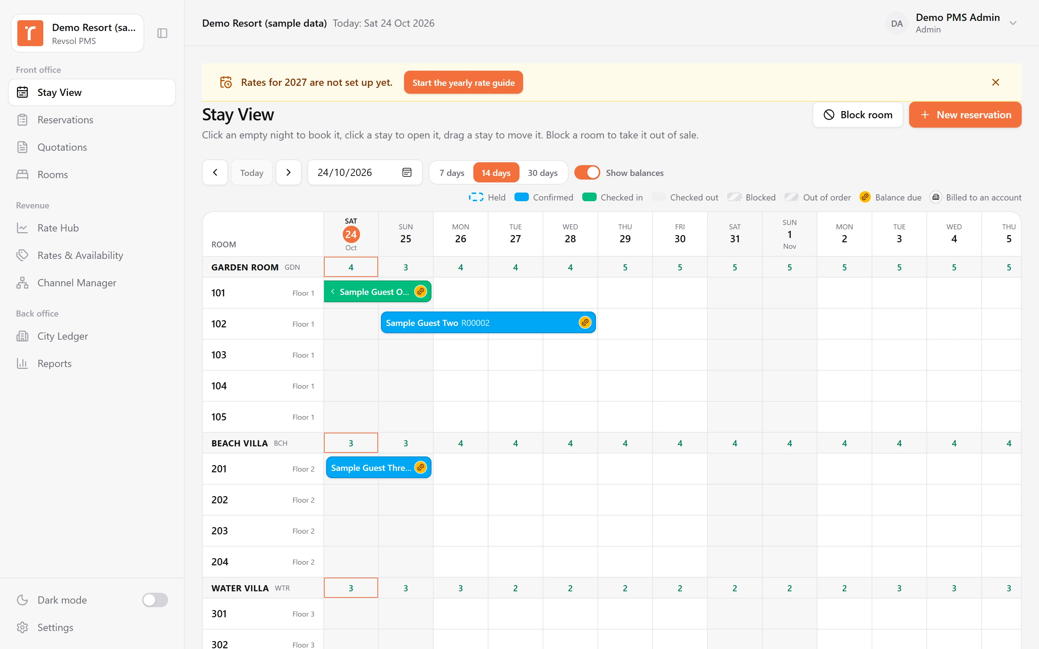Click the Block room button

[858, 115]
